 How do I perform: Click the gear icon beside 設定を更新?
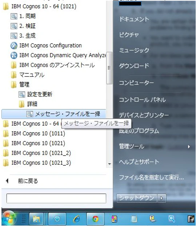click(22, 94)
